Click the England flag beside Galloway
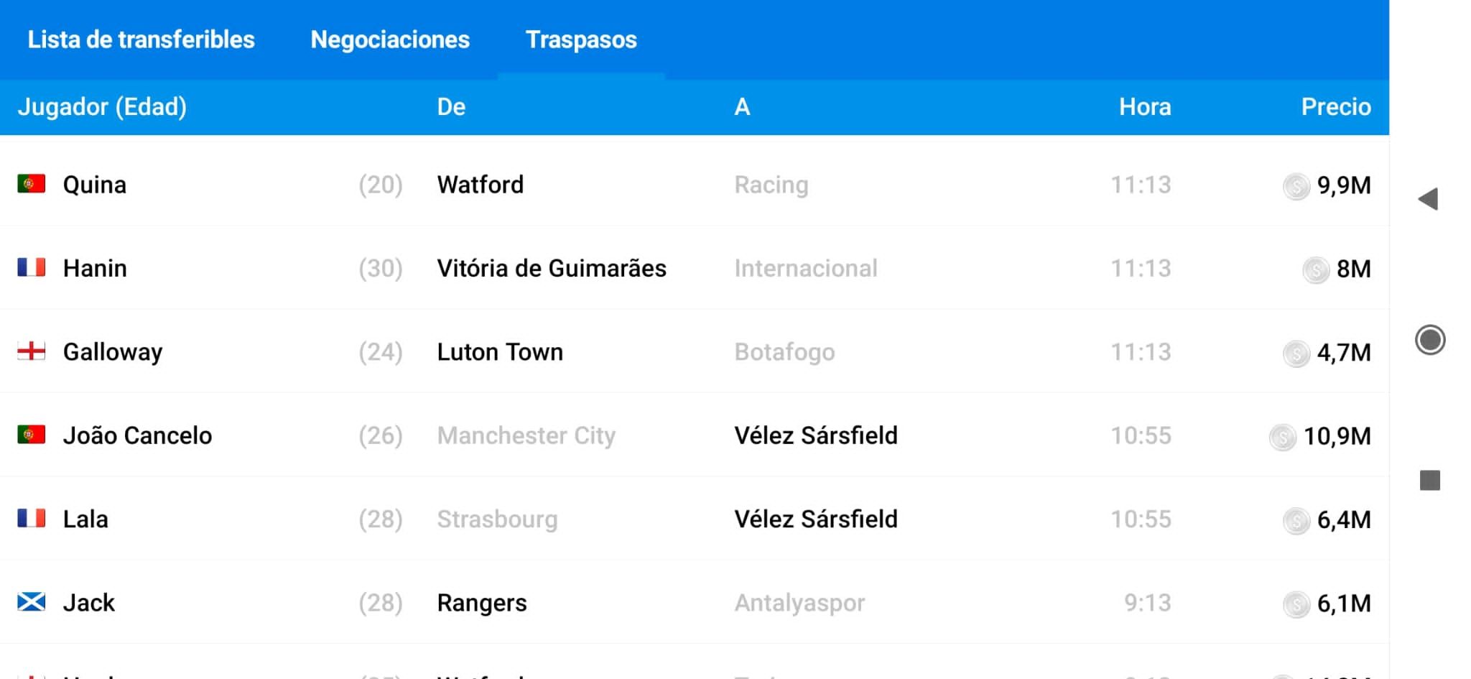The height and width of the screenshot is (679, 1471). click(32, 351)
